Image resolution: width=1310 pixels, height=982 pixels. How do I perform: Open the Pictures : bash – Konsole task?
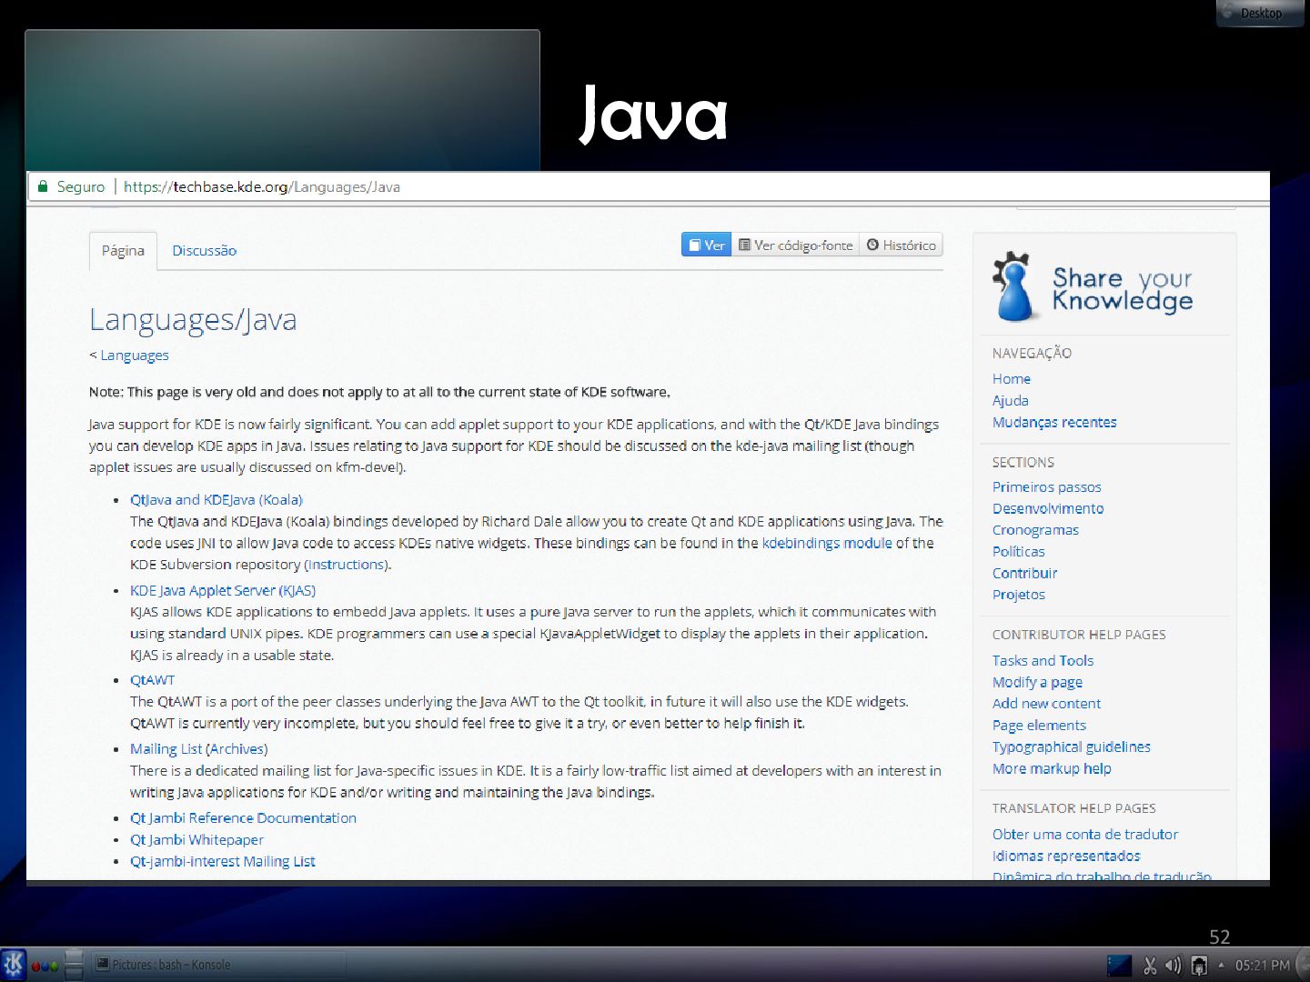[x=218, y=965]
